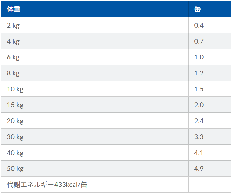Click the 4 kg weight cell
This screenshot has height=193, width=232.
pos(13,41)
